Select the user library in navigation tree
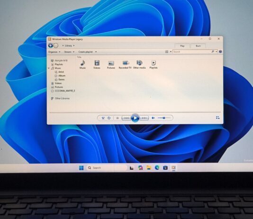Screen dimensions: 253x219 (x=61, y=61)
